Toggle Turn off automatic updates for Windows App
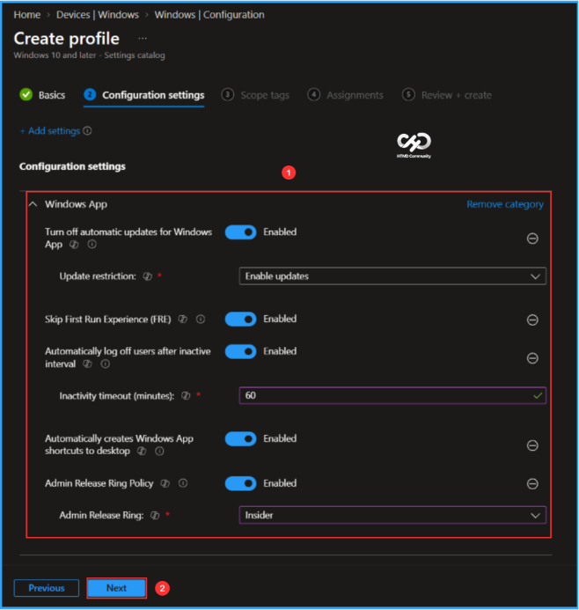Screen dimensions: 579x610 click(x=241, y=232)
